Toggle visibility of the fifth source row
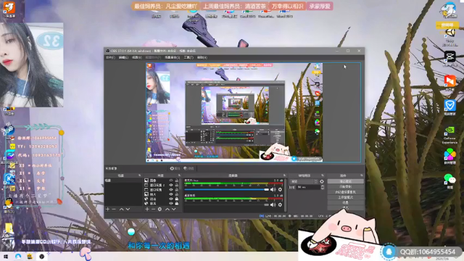This screenshot has height=261, width=464. click(171, 199)
